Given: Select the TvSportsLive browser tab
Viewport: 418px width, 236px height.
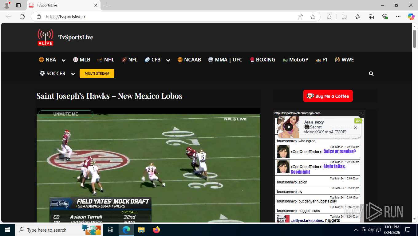Looking at the screenshot, I should tap(63, 5).
